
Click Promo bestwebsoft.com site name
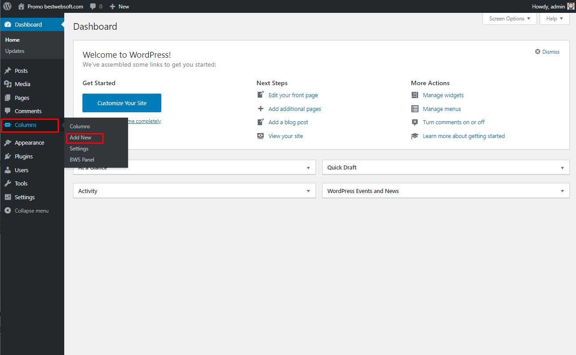tap(55, 7)
